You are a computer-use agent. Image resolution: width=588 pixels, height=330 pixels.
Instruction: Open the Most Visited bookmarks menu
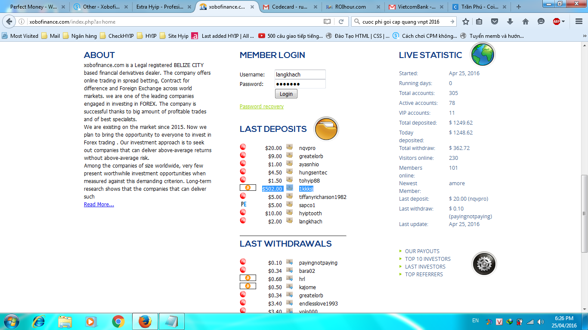tap(20, 36)
